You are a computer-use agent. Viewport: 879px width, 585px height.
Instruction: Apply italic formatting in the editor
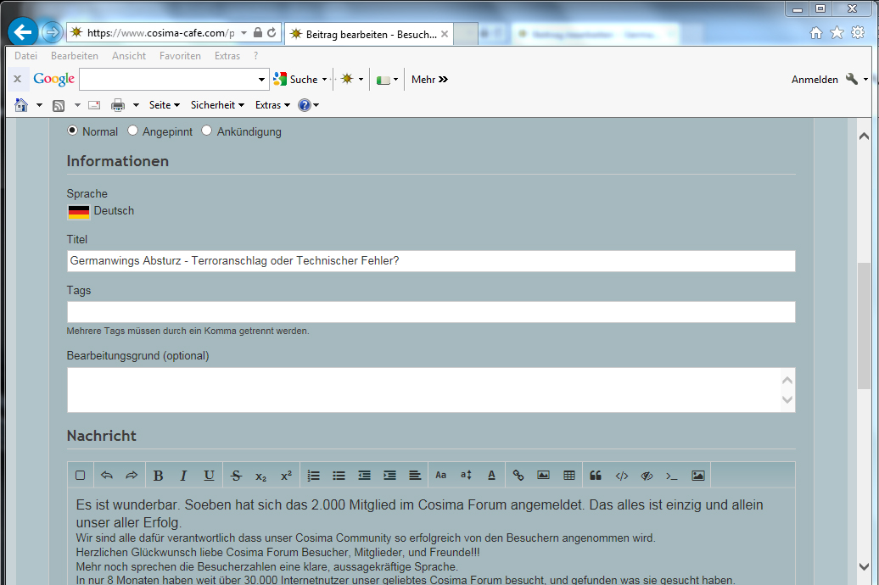[x=183, y=476]
